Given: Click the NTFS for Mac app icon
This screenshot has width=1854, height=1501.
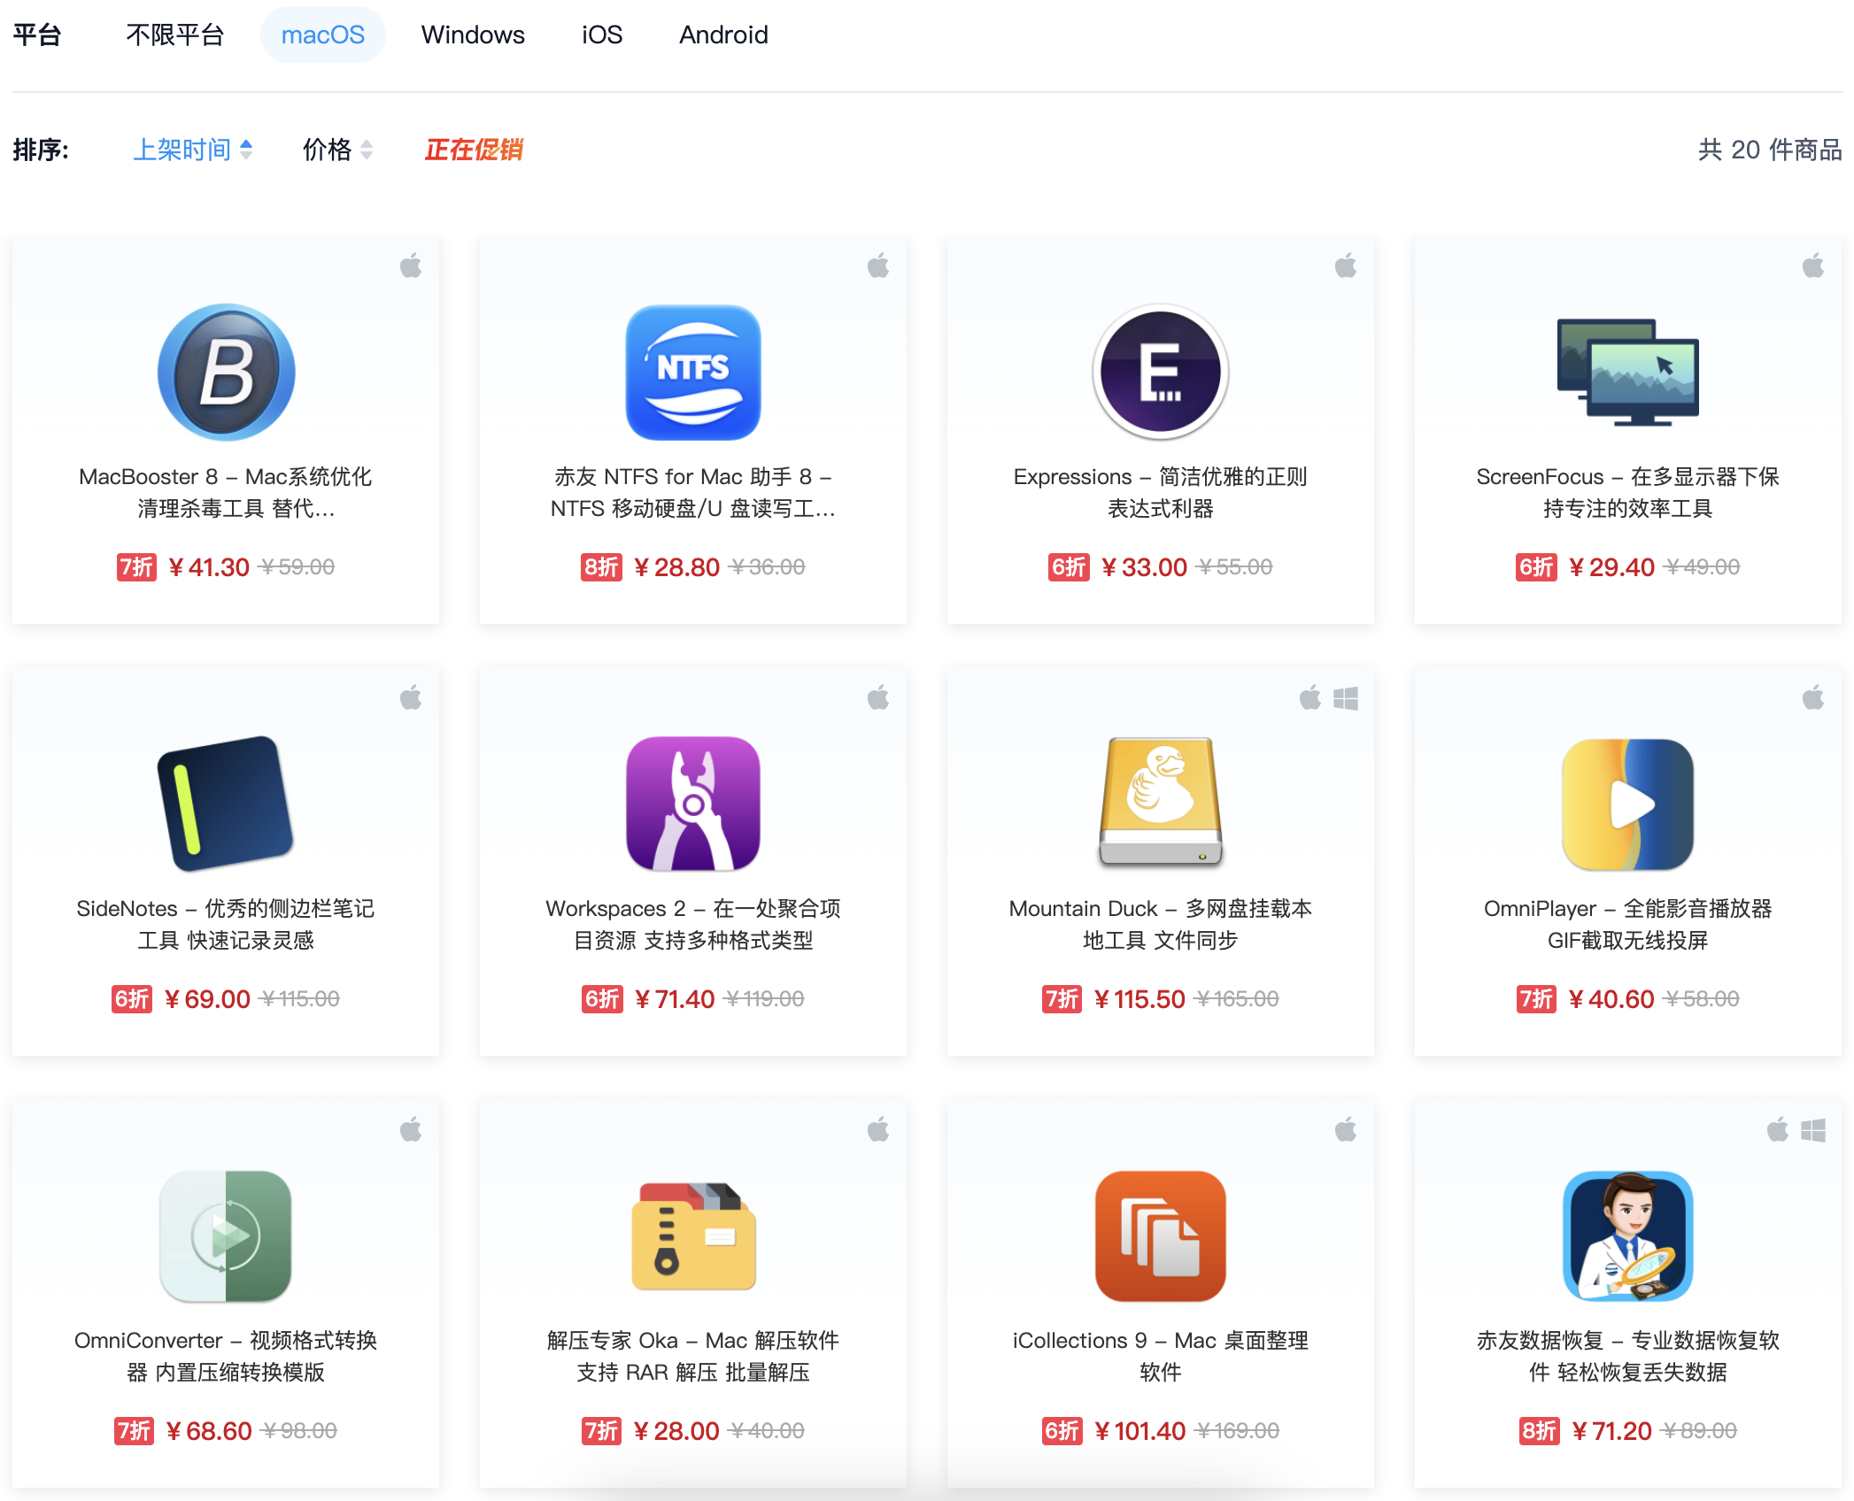Looking at the screenshot, I should pyautogui.click(x=693, y=372).
